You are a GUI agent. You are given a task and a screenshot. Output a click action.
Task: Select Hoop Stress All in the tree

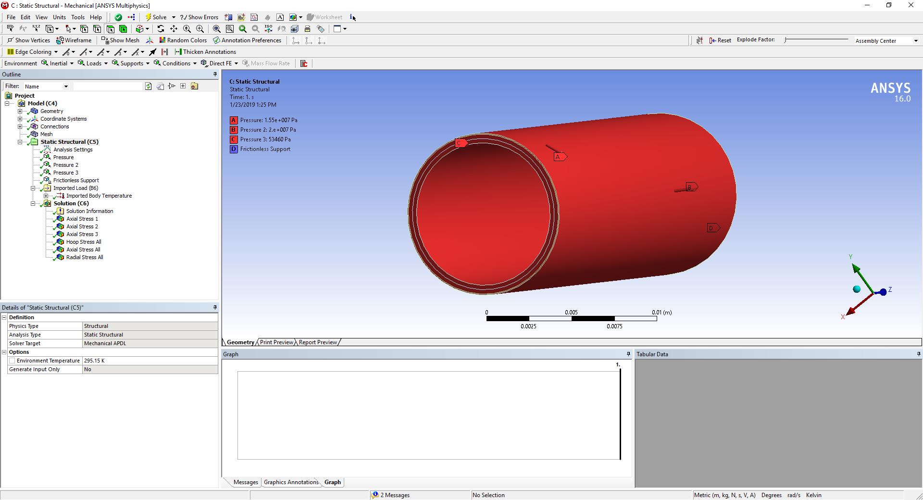pos(84,242)
